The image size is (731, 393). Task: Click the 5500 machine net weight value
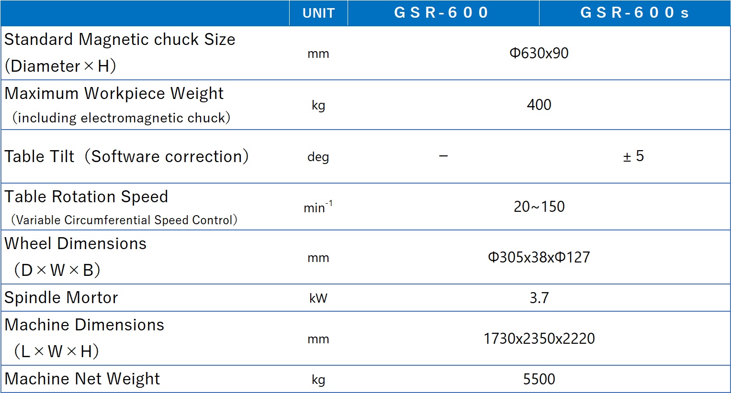539,379
